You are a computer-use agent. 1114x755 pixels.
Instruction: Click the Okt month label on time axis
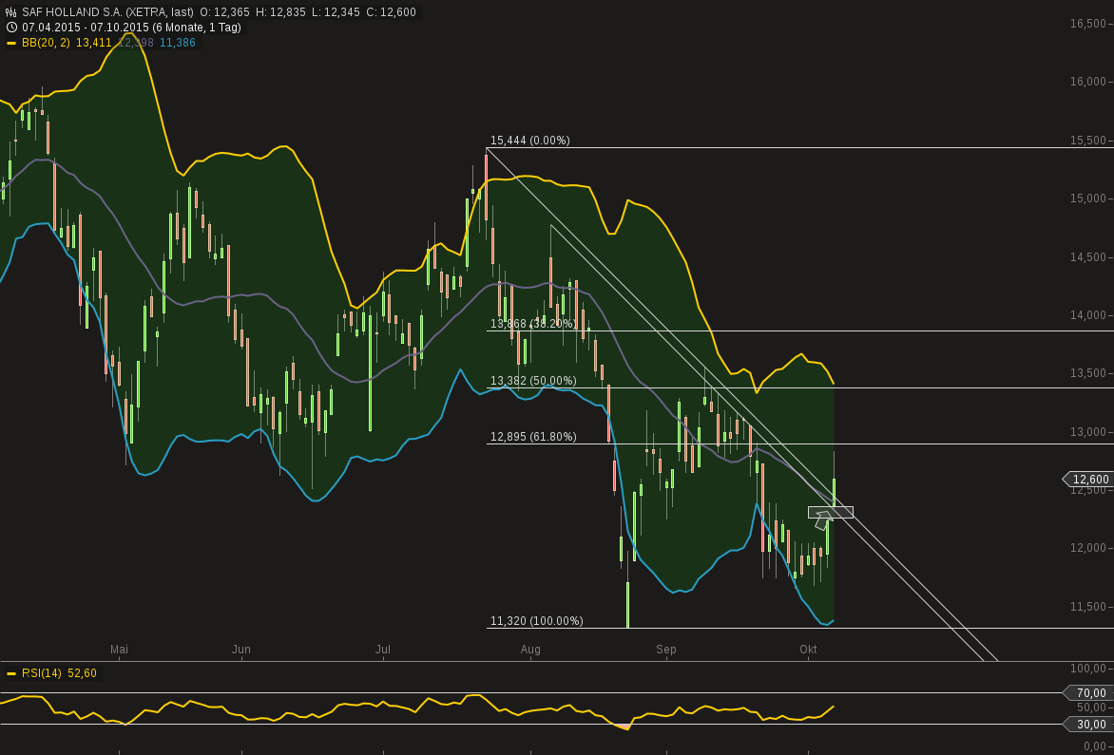[808, 650]
